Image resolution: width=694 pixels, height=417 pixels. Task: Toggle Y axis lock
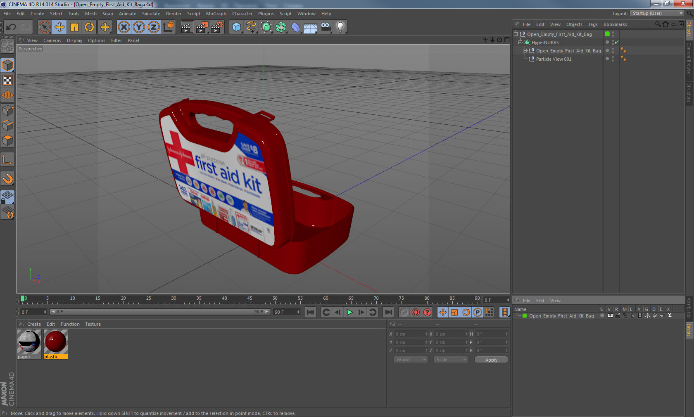[x=139, y=27]
